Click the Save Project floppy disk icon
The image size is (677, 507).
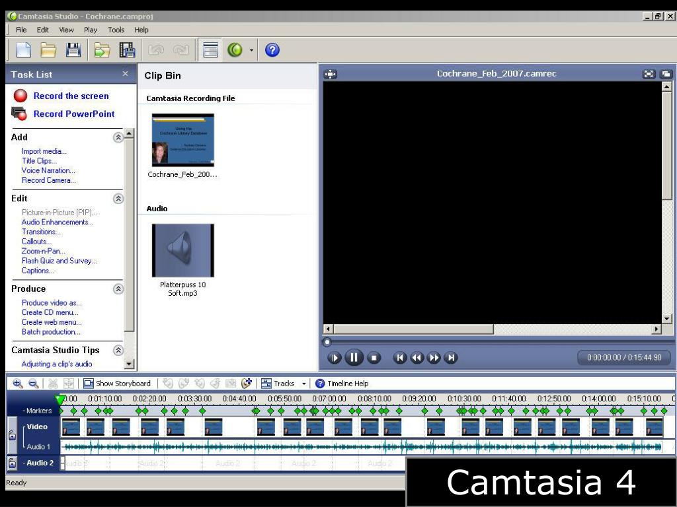click(73, 50)
